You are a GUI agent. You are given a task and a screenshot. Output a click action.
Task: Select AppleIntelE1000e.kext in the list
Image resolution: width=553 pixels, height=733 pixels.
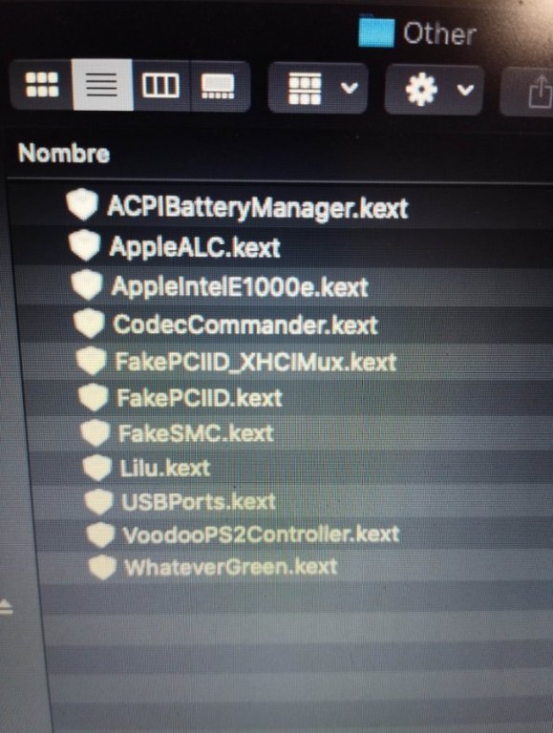(x=240, y=286)
